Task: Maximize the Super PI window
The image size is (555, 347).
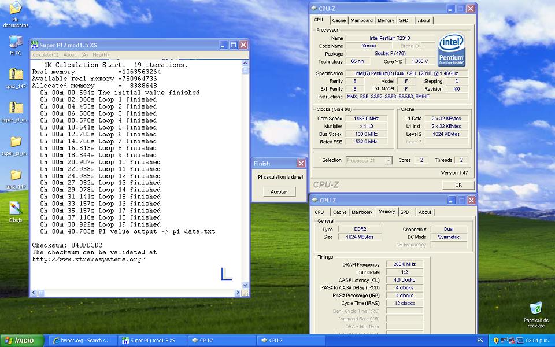Action: click(233, 45)
